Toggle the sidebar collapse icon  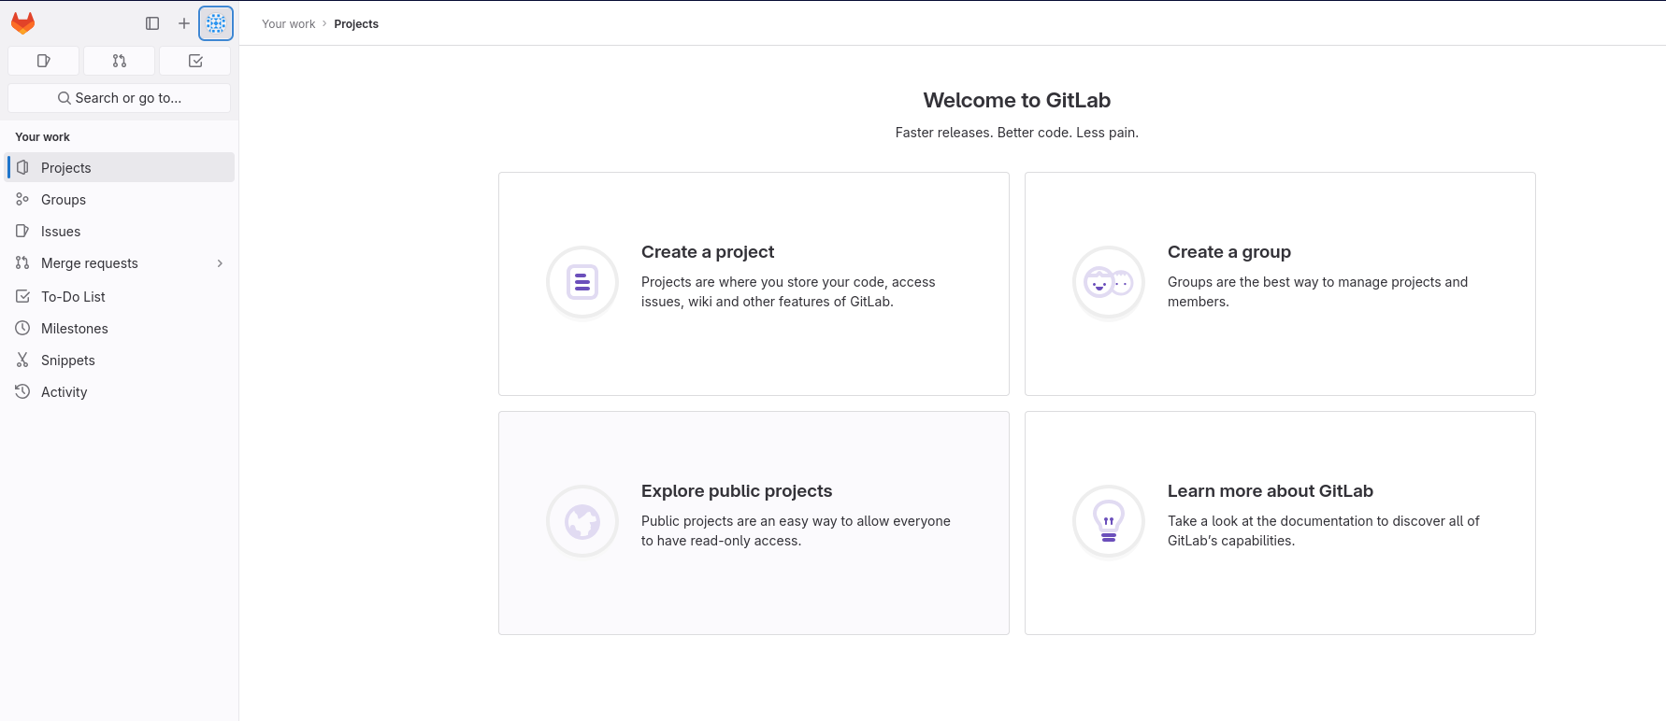[152, 23]
